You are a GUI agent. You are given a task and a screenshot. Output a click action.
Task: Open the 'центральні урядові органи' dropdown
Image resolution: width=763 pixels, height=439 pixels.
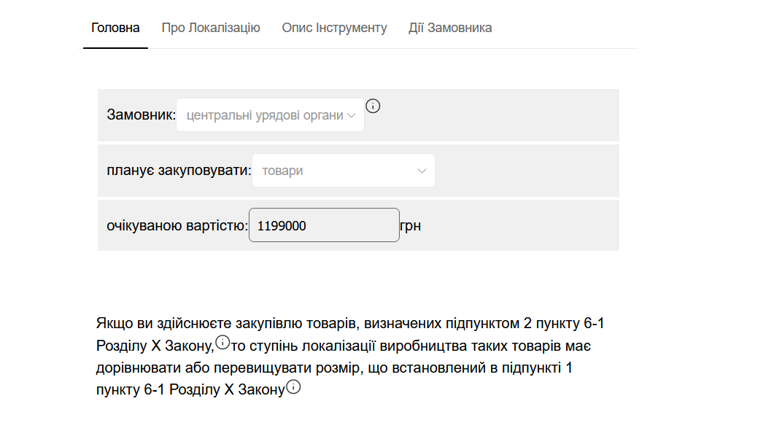point(264,115)
